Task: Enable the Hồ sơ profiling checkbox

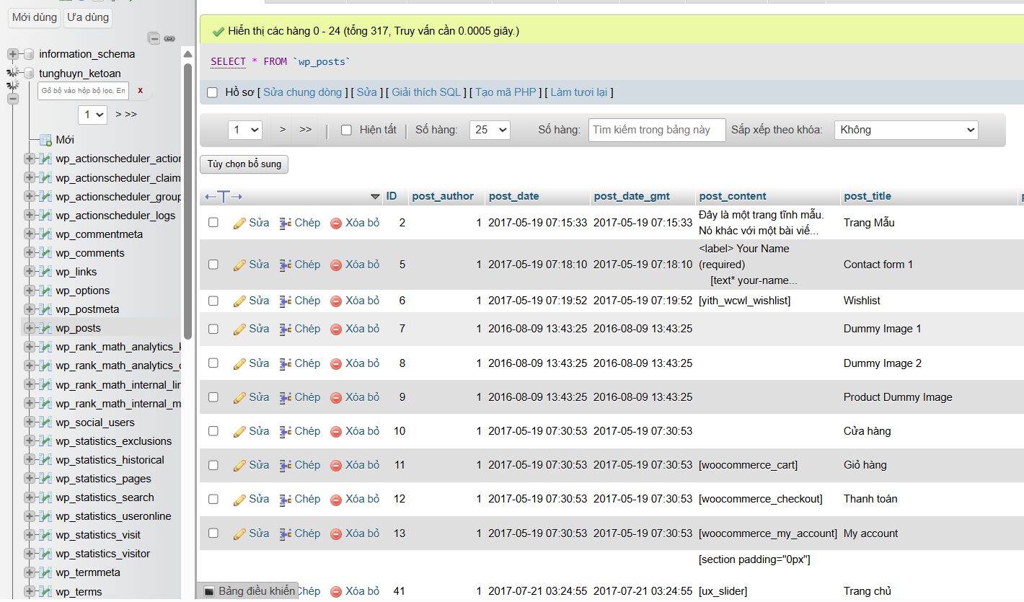Action: tap(212, 92)
